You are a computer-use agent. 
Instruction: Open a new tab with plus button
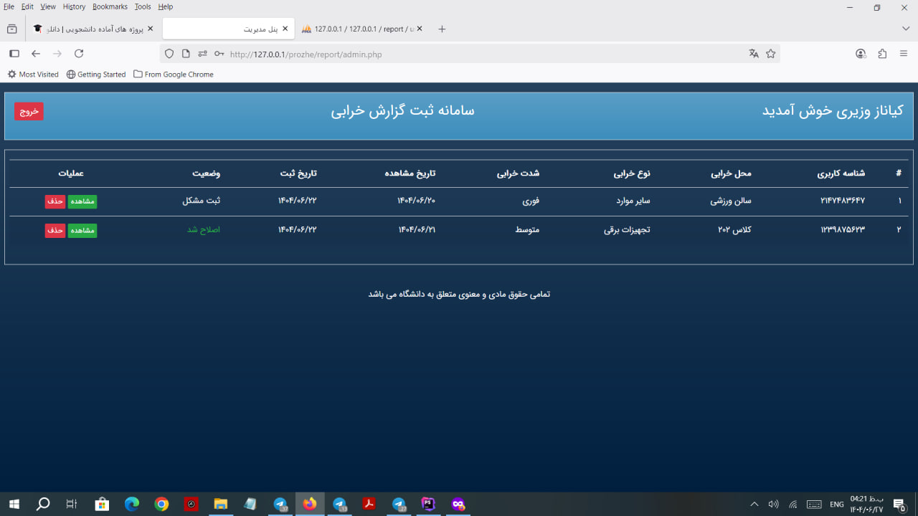pyautogui.click(x=442, y=29)
